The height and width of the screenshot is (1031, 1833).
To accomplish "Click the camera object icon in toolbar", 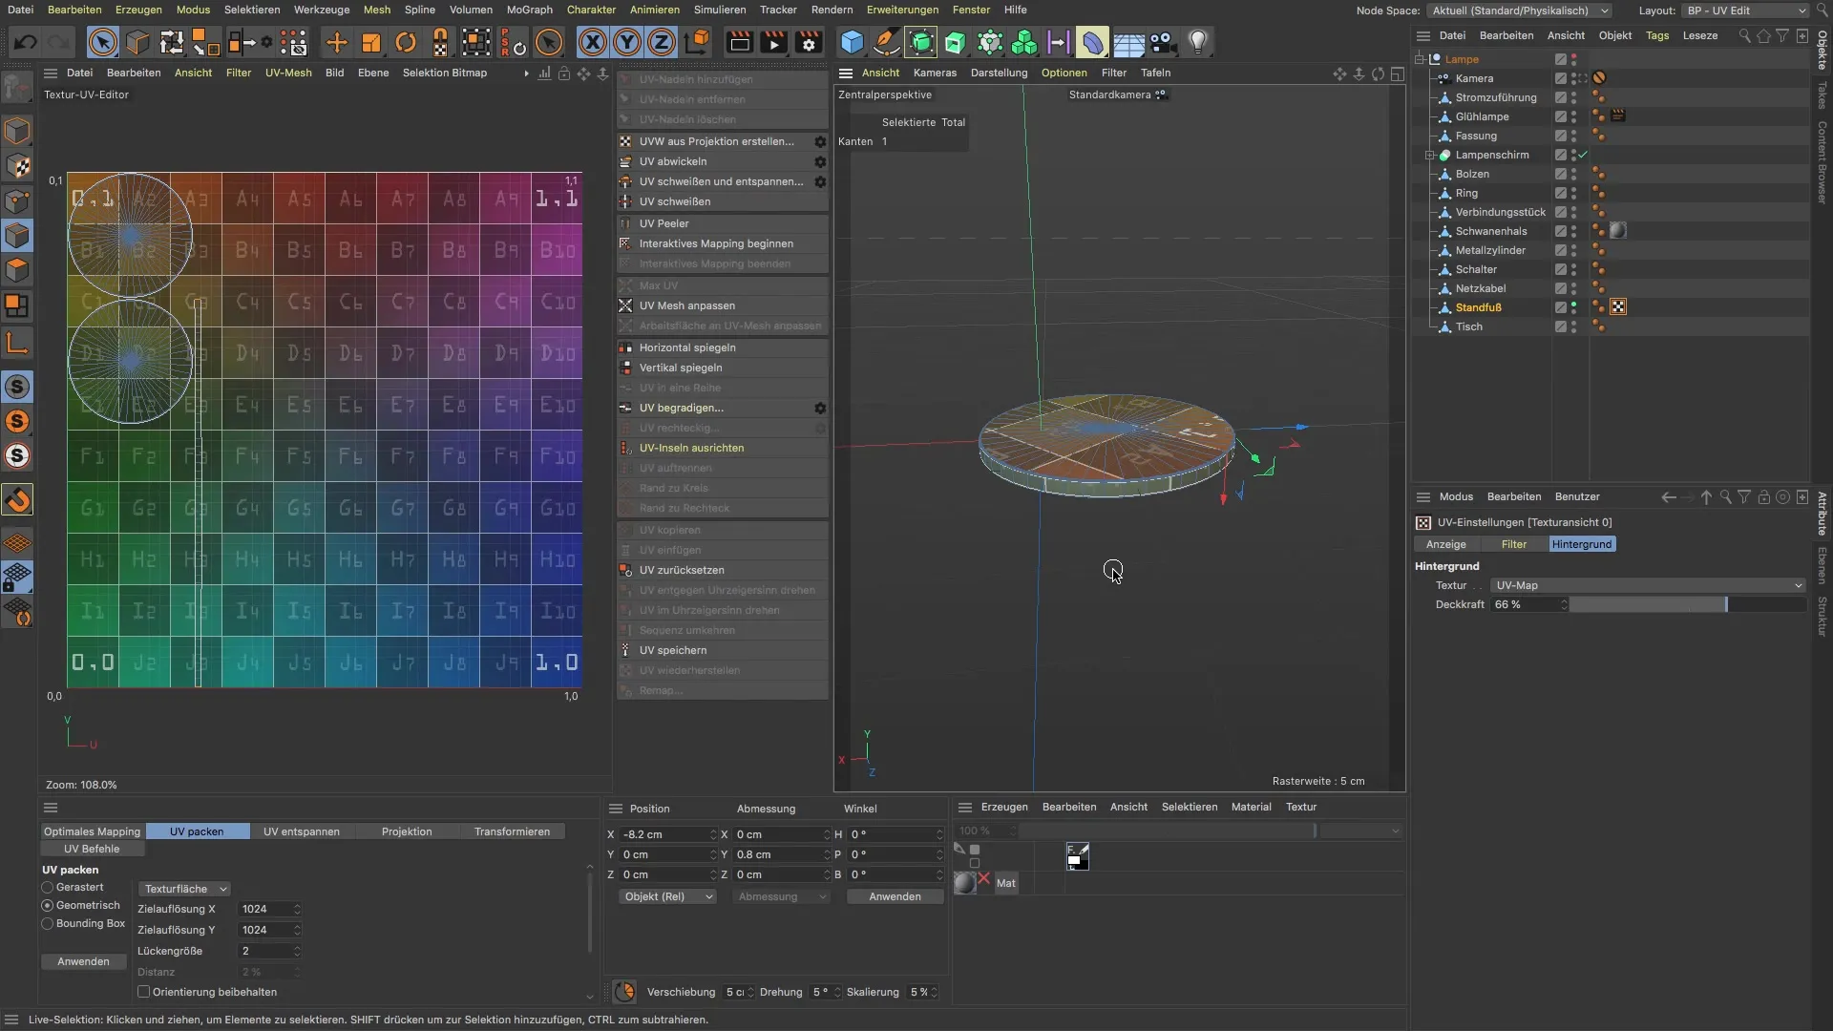I will (1162, 43).
